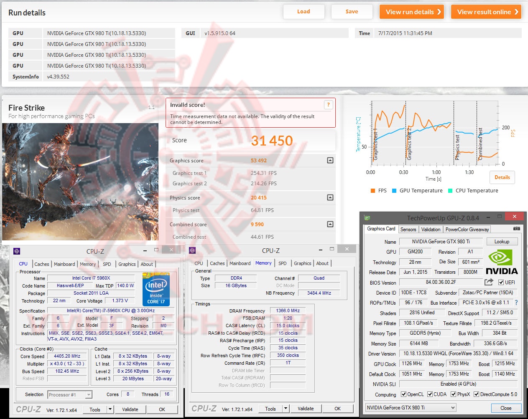The width and height of the screenshot is (528, 419).
Task: Click the Graphics score value 53 492
Action: 259,161
